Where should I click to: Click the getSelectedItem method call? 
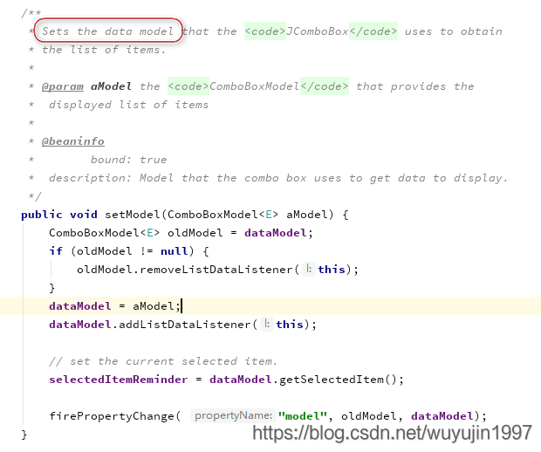point(332,380)
